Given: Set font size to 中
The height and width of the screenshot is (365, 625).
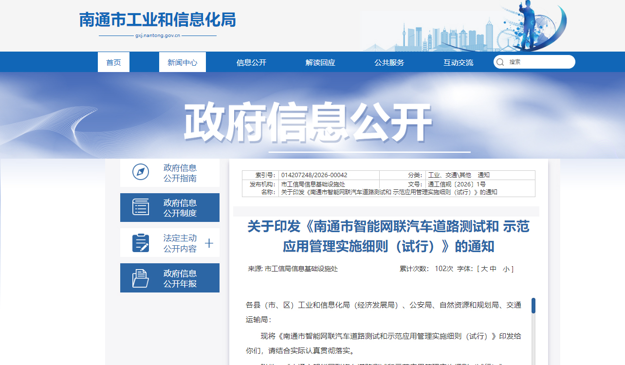Looking at the screenshot, I should pos(493,269).
